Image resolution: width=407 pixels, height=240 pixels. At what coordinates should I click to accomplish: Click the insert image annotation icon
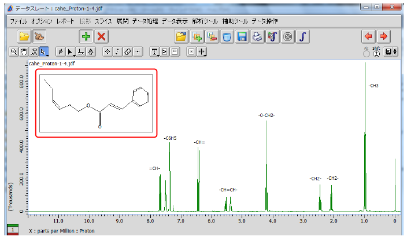[165, 52]
